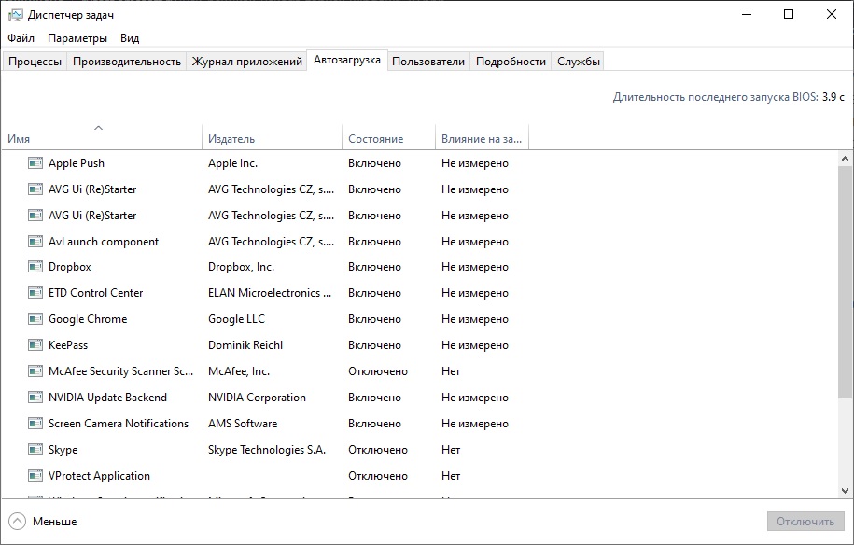The image size is (854, 545).
Task: Switch to the Производительность tab
Action: pyautogui.click(x=127, y=62)
